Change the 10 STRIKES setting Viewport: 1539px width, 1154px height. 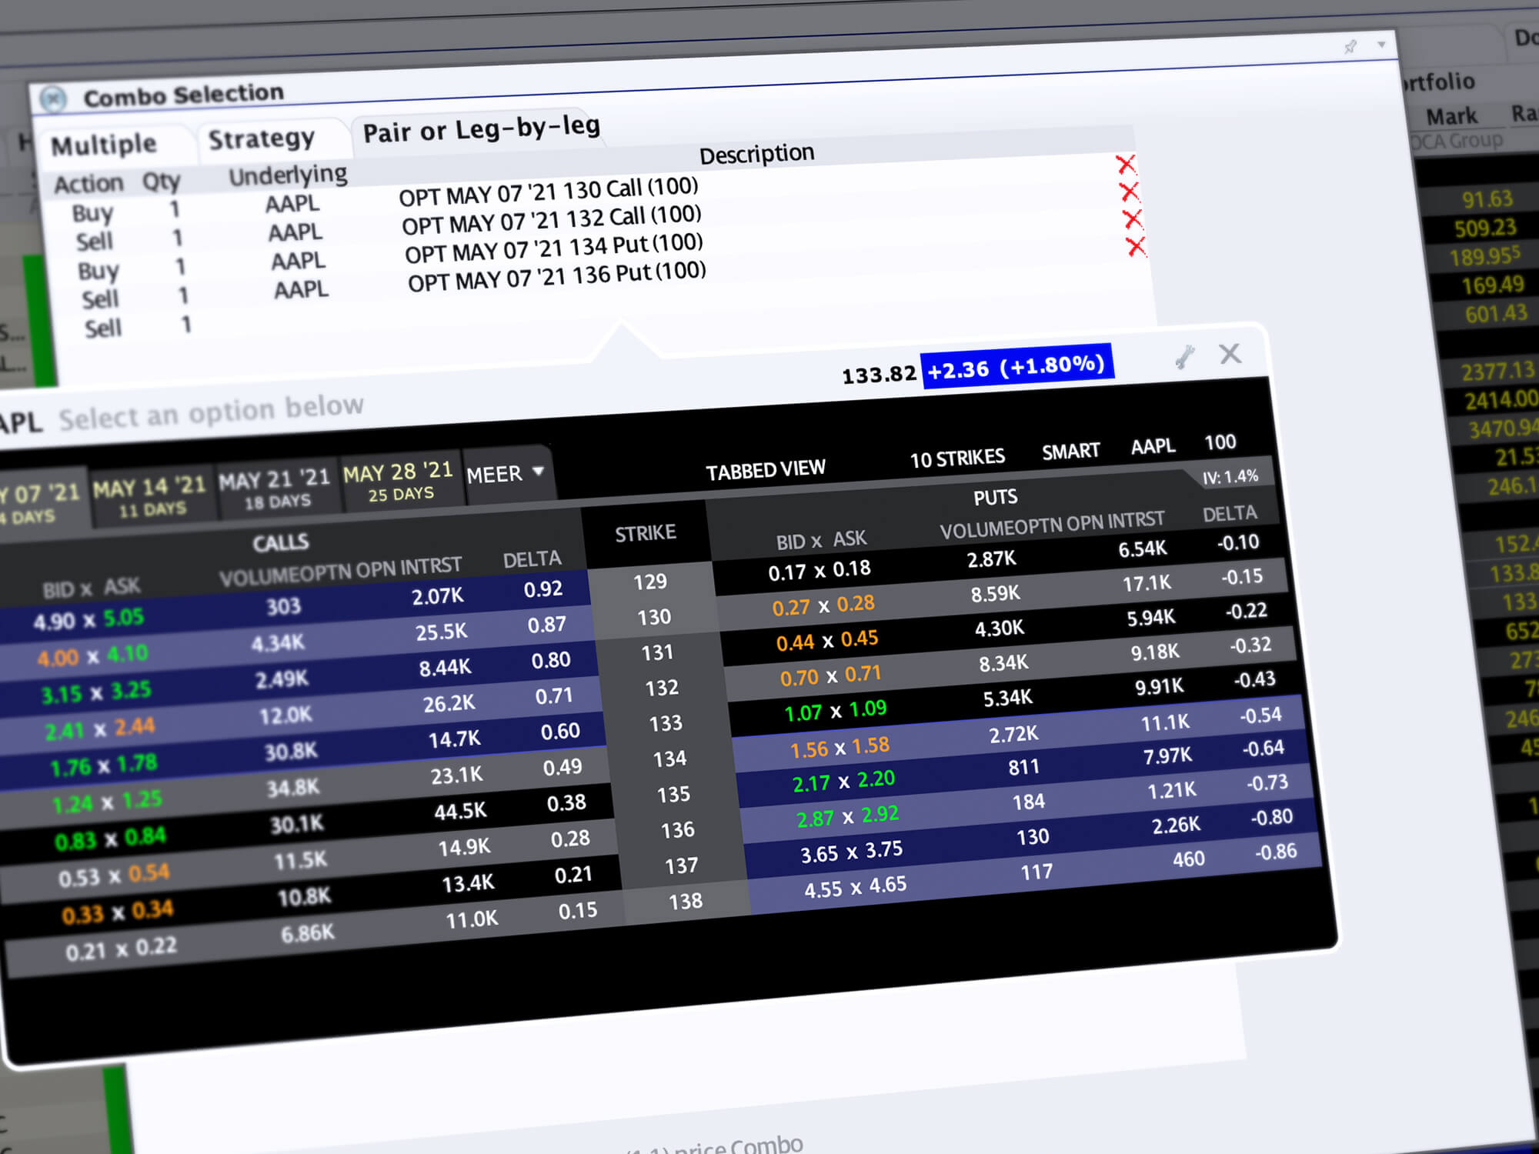click(957, 459)
